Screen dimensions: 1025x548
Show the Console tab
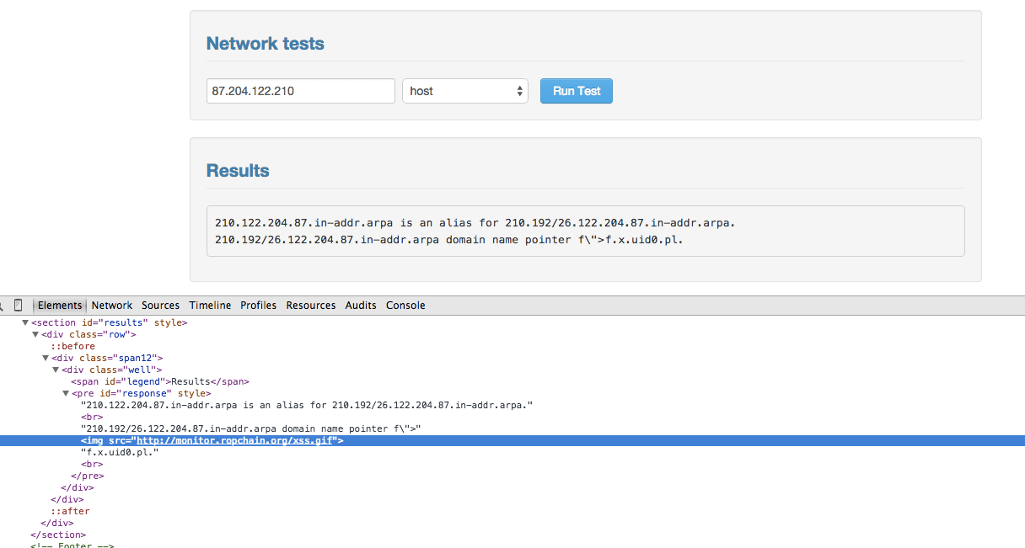coord(405,306)
